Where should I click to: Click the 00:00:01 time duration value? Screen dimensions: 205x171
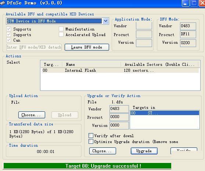coord(46,152)
